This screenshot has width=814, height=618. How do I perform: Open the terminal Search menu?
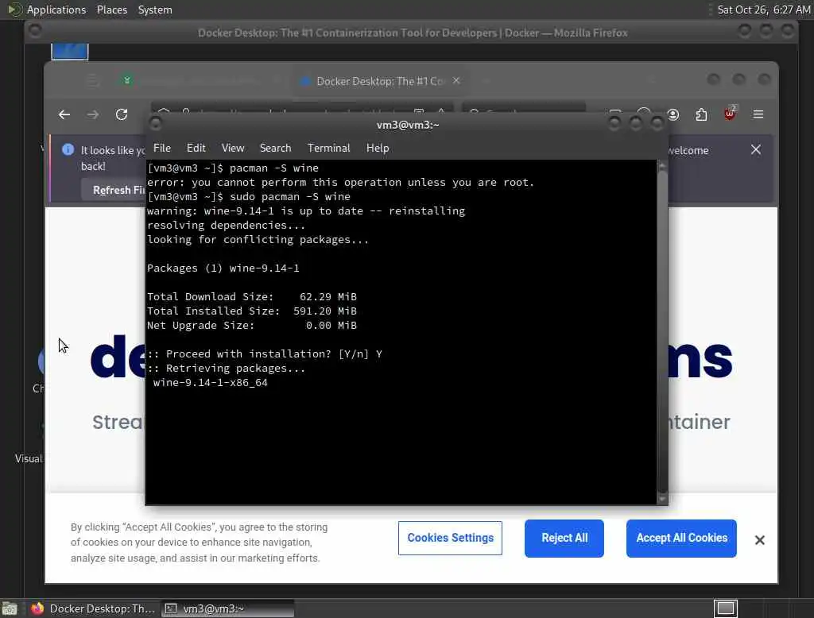coord(275,148)
